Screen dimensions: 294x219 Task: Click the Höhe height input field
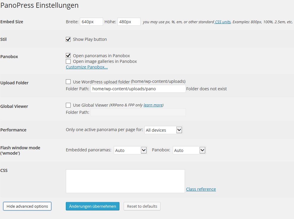click(129, 22)
